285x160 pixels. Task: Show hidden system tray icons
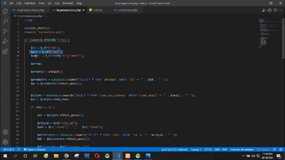tap(243, 156)
